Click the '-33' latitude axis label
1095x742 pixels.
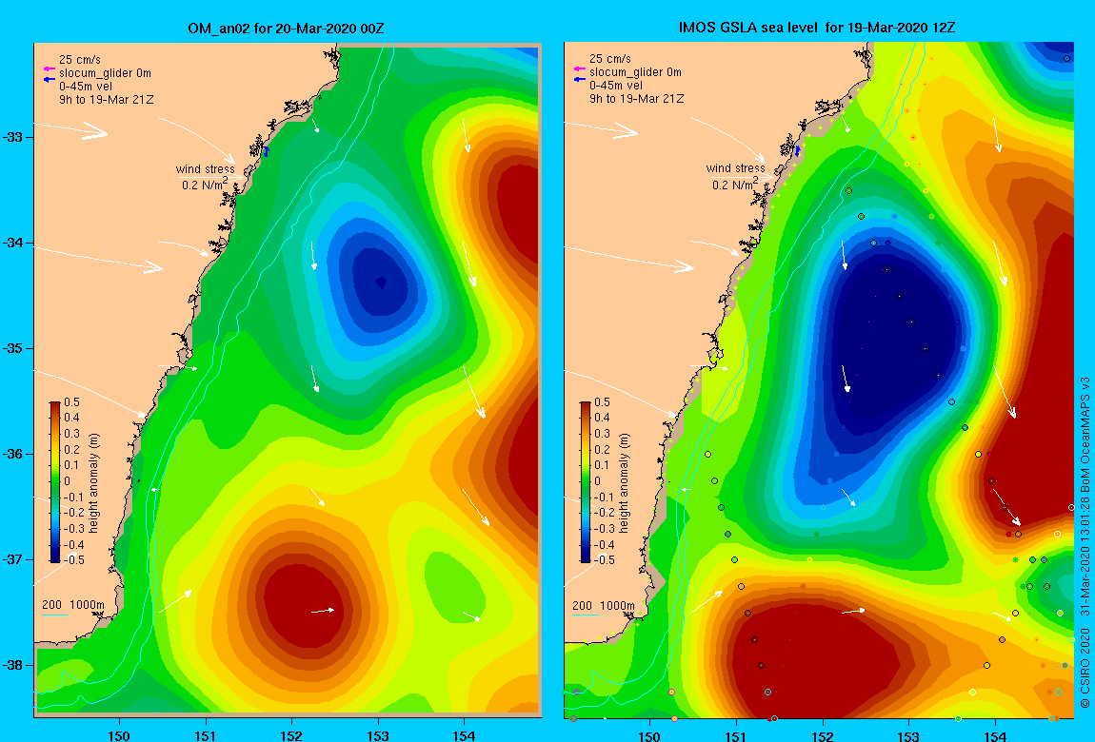pos(14,137)
